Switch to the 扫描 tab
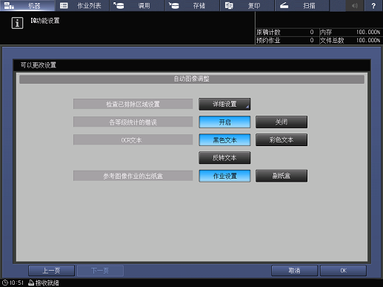Image resolution: width=383 pixels, height=287 pixels. (302, 5)
